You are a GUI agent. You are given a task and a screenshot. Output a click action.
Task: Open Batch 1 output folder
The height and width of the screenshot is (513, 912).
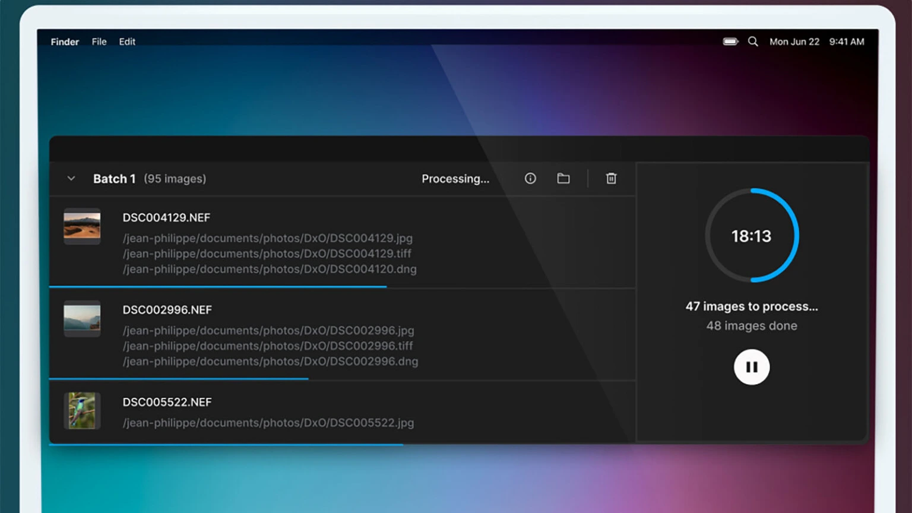pyautogui.click(x=563, y=179)
